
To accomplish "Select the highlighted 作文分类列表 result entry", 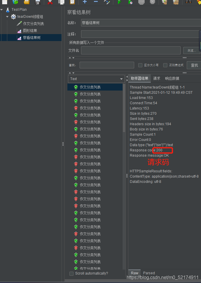I will [95, 87].
